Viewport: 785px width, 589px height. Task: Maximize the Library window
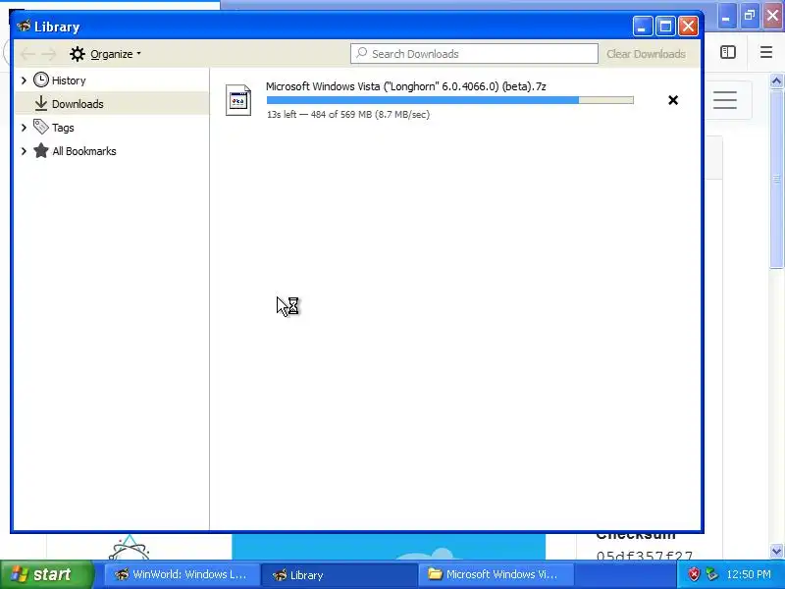pyautogui.click(x=665, y=27)
